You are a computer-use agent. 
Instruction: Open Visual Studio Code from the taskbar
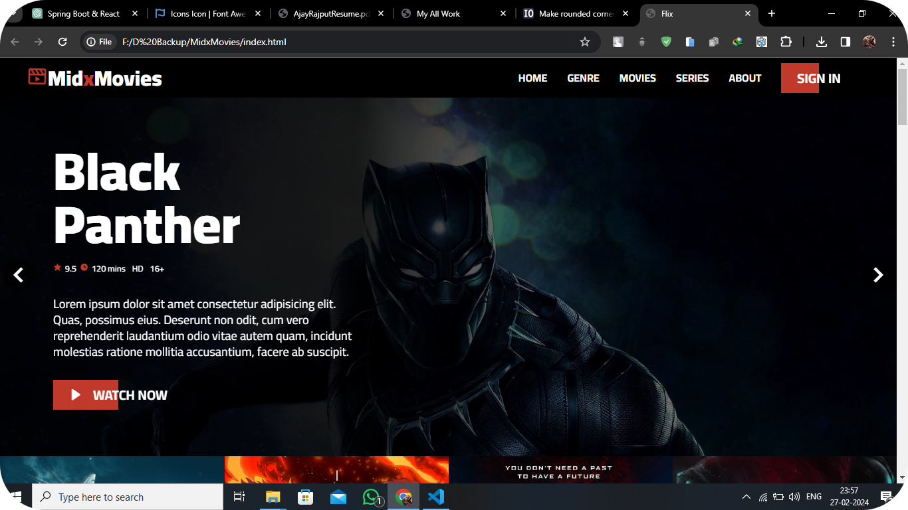pos(436,497)
